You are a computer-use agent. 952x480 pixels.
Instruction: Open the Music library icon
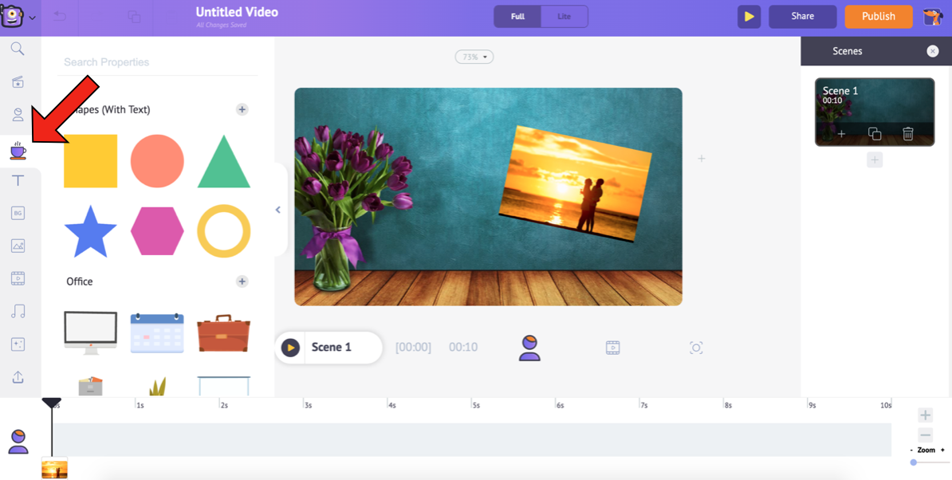click(x=18, y=312)
